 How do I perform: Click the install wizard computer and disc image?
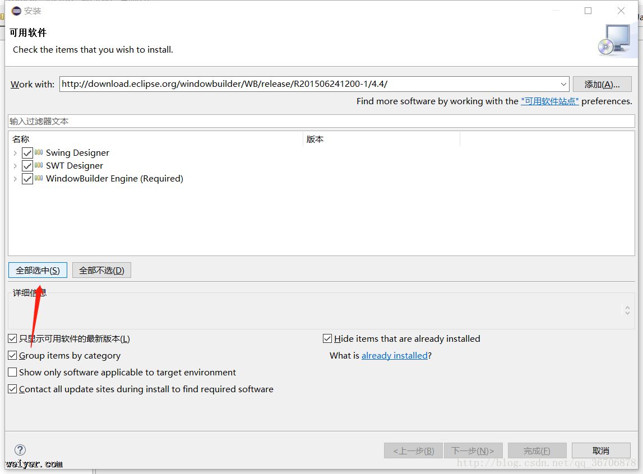615,40
